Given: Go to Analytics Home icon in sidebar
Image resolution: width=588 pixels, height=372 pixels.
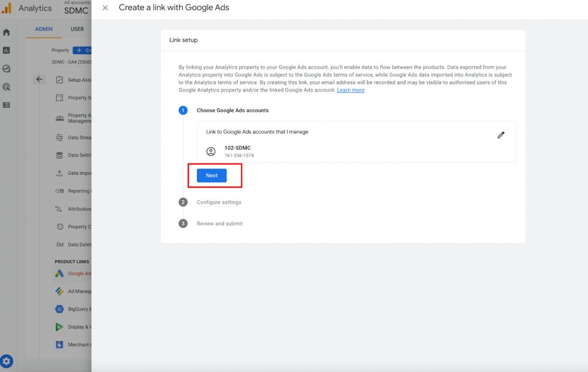Looking at the screenshot, I should (6, 32).
